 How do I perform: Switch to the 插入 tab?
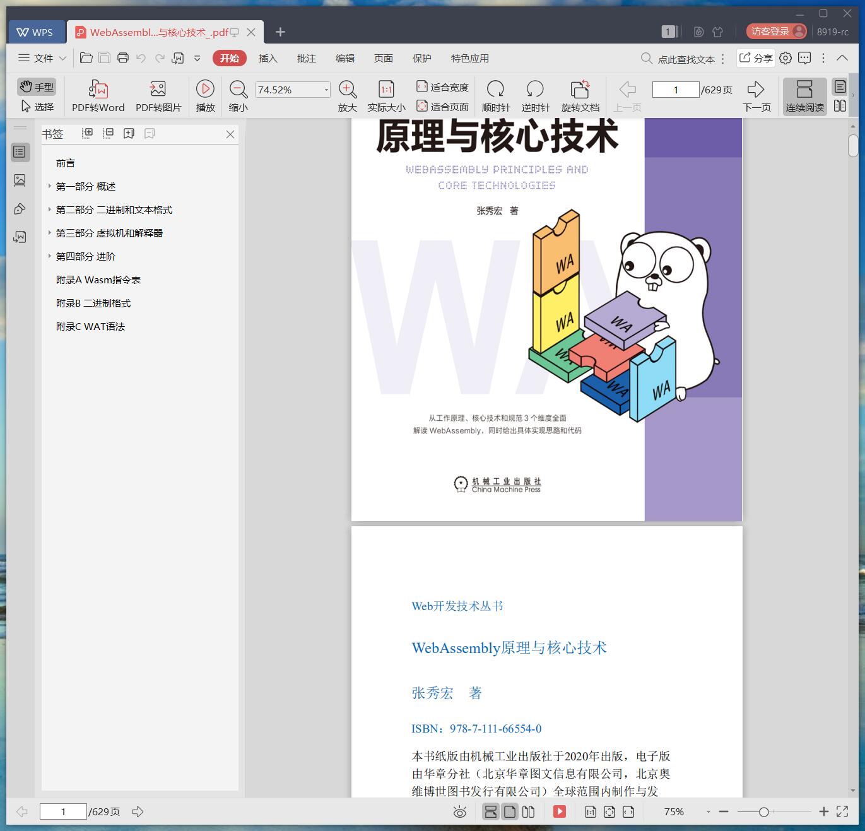(x=268, y=58)
